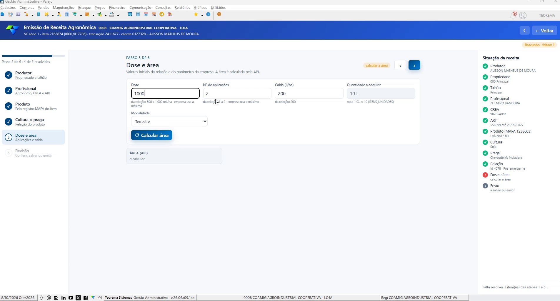Select the Profissional step in sidebar
Viewport: 560px width, 301px height.
point(33,91)
